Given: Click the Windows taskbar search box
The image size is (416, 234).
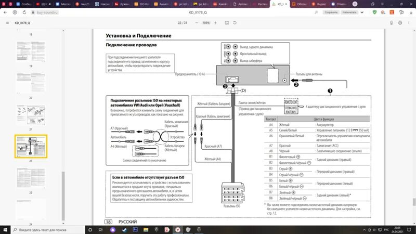Looking at the screenshot, I should (x=48, y=230).
